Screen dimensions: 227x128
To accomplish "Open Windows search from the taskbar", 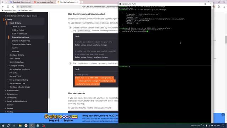I will point(9,126).
